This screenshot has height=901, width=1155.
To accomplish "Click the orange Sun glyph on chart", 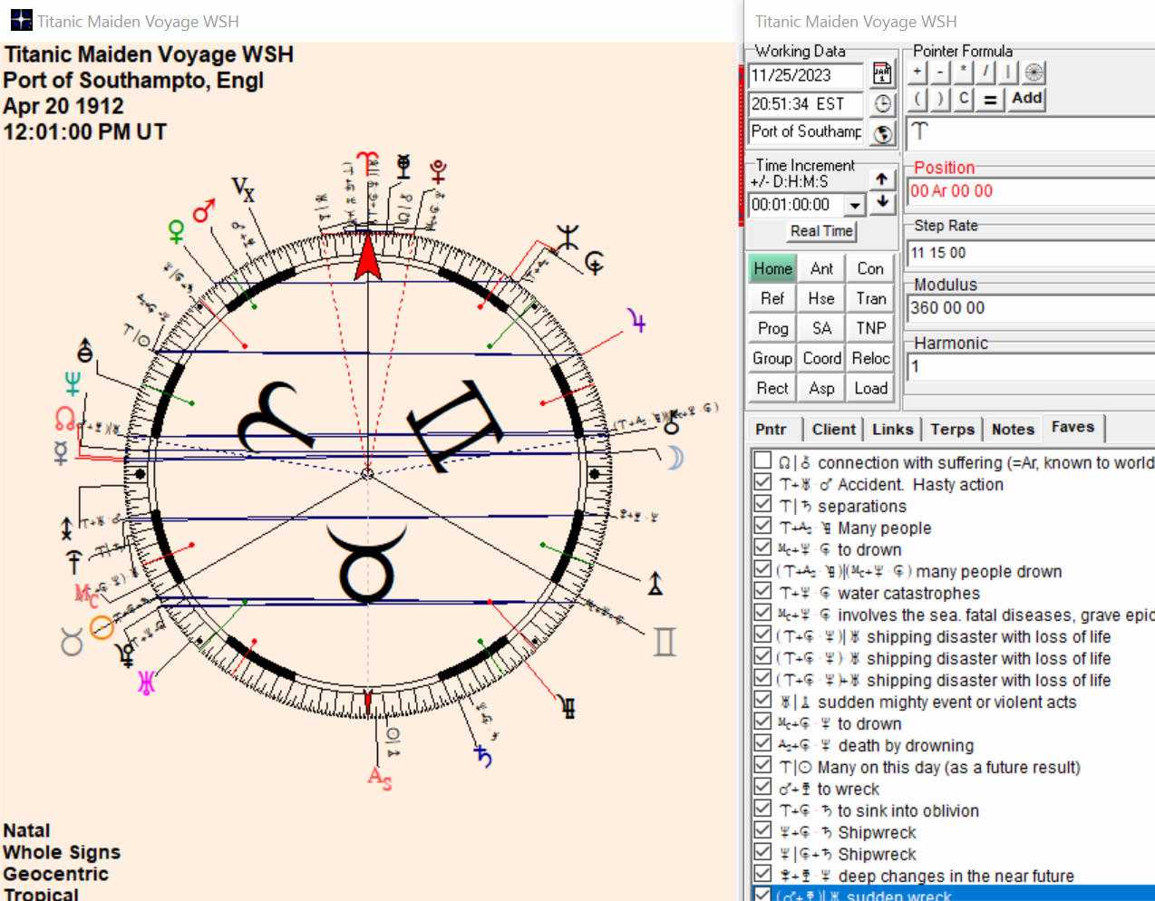I will click(x=102, y=627).
